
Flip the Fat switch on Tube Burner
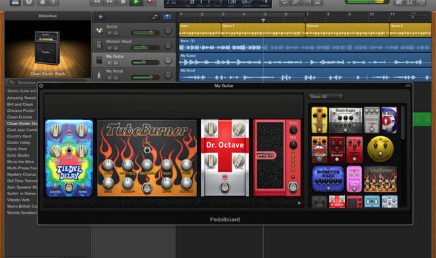147,150
